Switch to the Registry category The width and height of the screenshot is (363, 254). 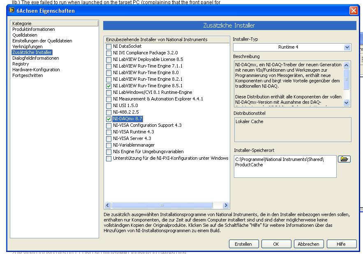tap(21, 64)
